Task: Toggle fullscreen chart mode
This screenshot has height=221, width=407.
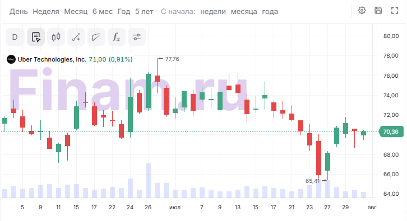Action: click(x=395, y=11)
